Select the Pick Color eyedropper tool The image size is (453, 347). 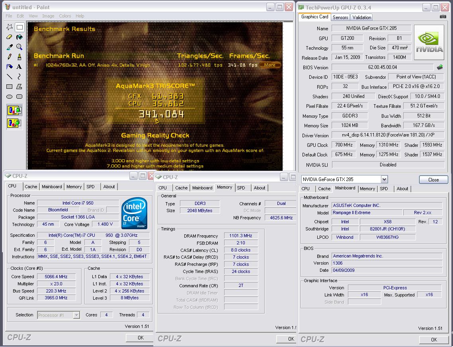coord(9,47)
